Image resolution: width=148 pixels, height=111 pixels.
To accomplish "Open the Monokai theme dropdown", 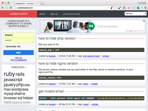I will click(x=135, y=14).
